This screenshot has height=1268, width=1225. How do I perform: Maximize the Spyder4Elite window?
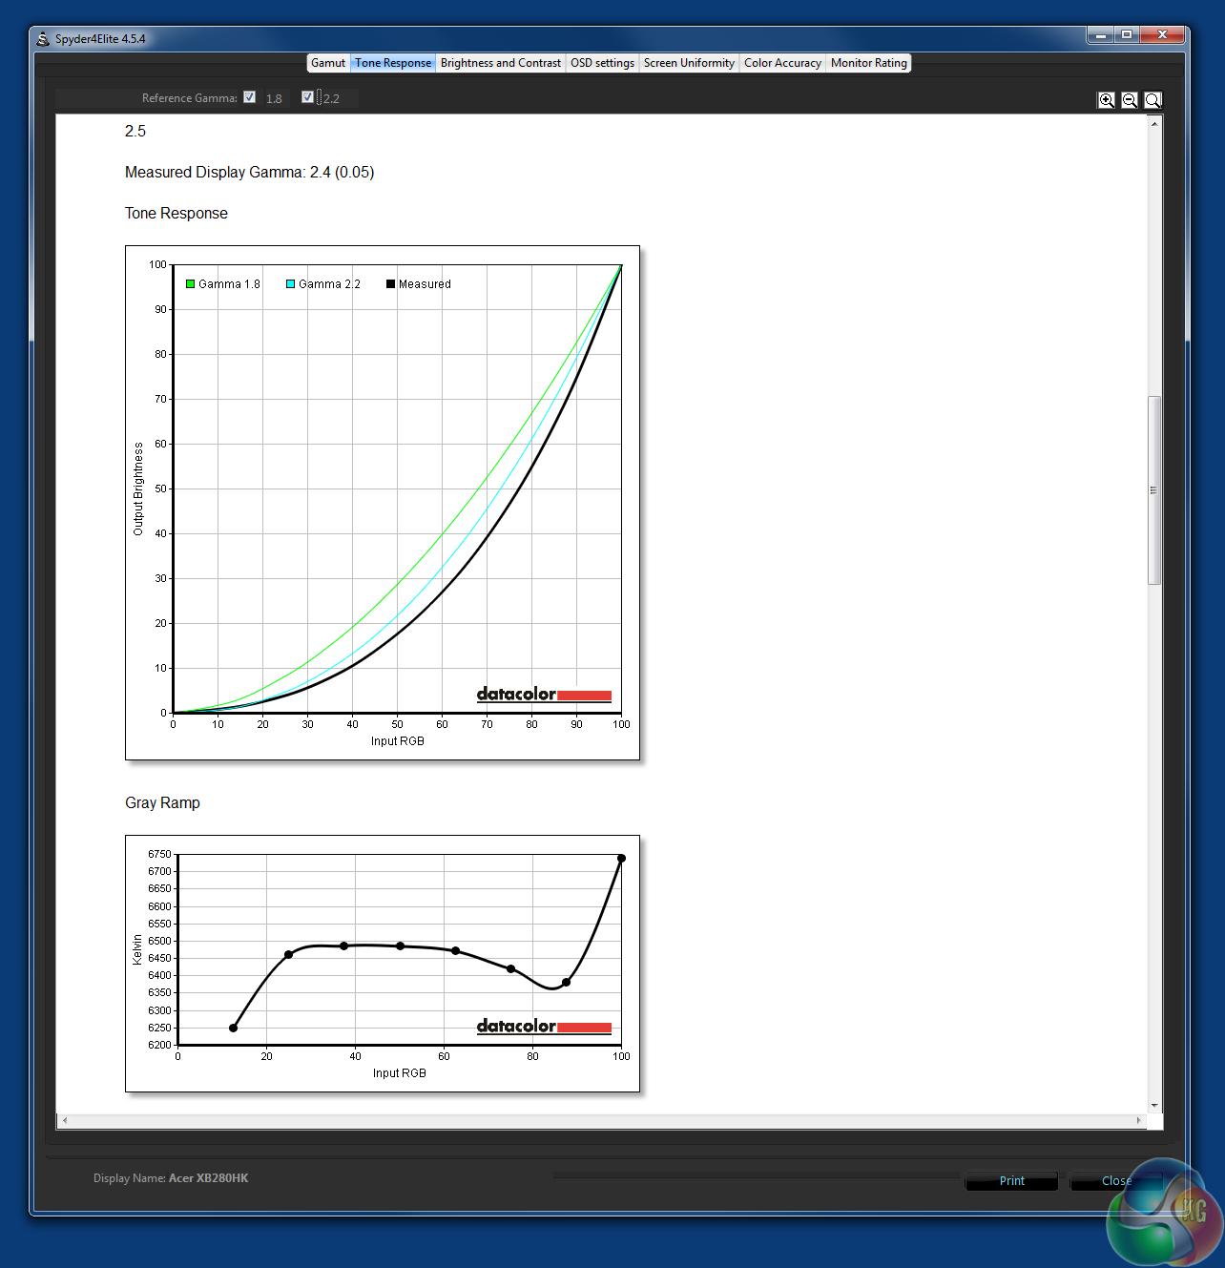(1127, 35)
